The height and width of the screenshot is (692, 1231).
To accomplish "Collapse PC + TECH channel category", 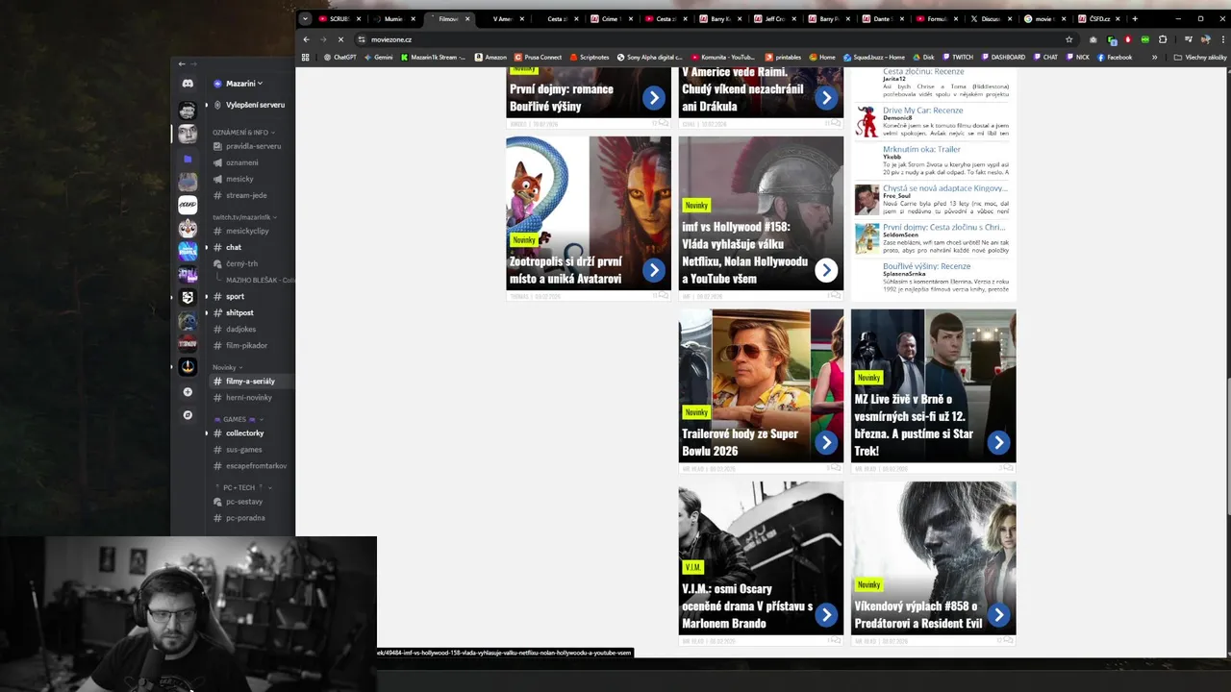I will 243,487.
